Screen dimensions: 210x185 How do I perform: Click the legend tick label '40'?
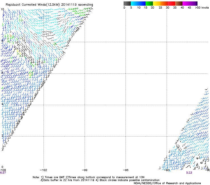(182, 8)
